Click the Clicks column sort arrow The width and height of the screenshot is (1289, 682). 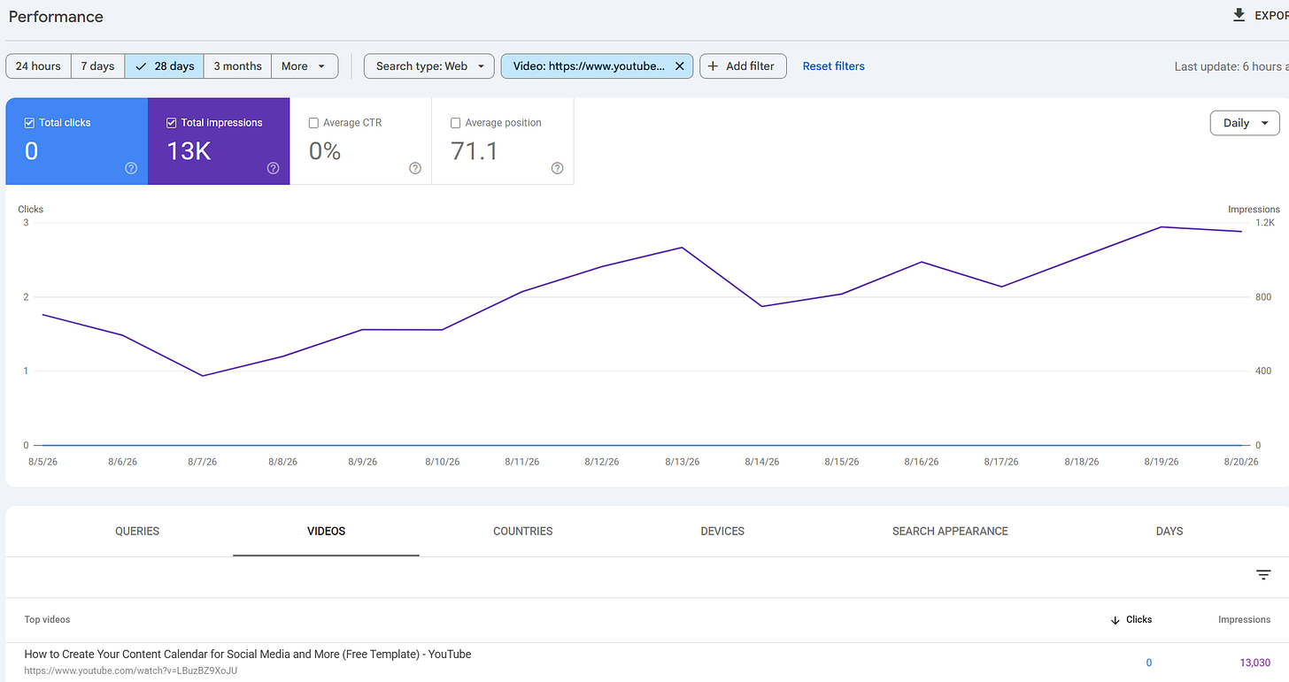pyautogui.click(x=1115, y=620)
